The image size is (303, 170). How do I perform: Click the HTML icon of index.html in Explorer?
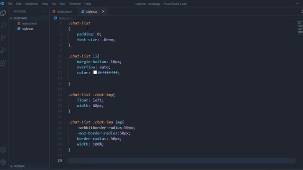(x=19, y=24)
